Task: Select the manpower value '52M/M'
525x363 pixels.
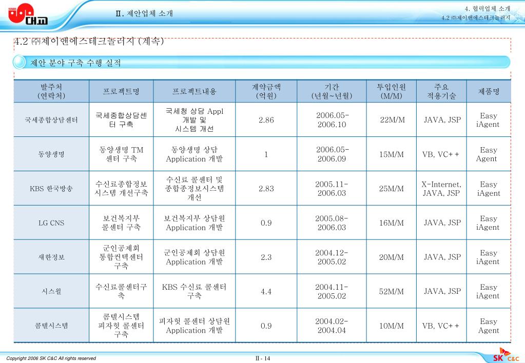Action: pos(392,291)
